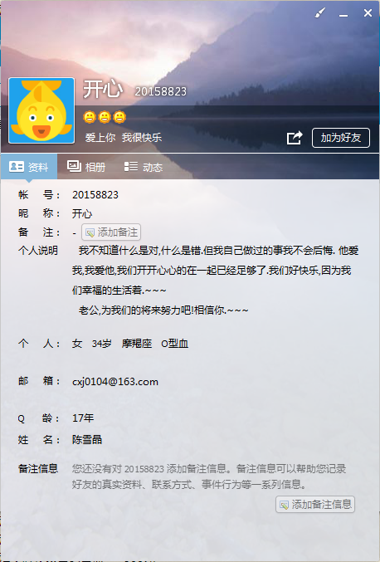Switch to the 相册 tab
The width and height of the screenshot is (380, 562).
click(86, 167)
